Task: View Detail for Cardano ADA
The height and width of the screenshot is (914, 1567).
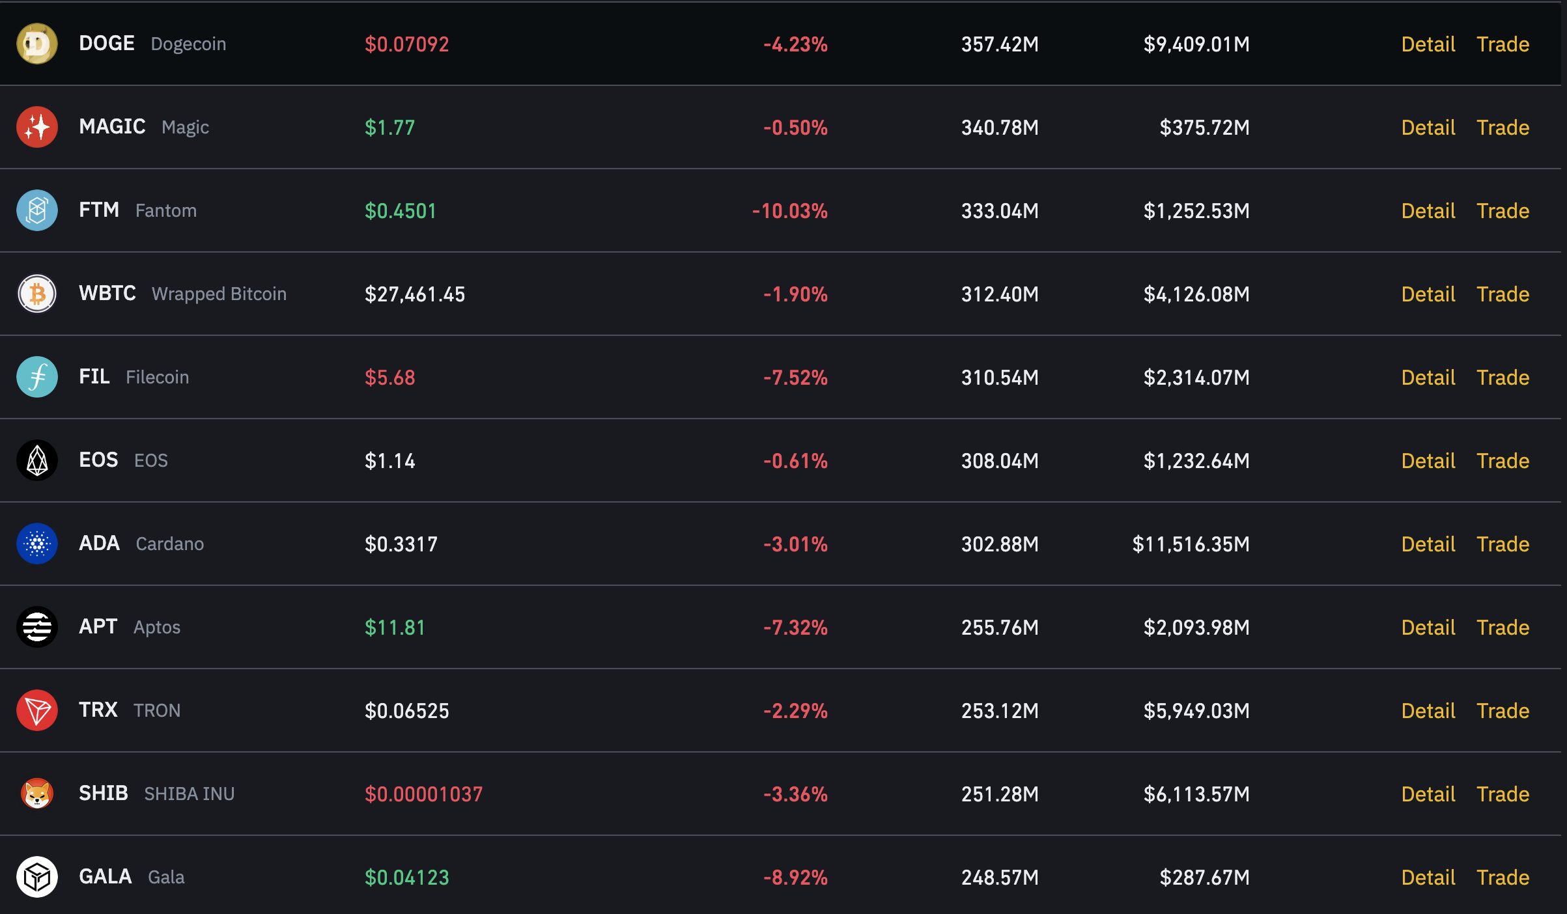Action: pos(1428,544)
